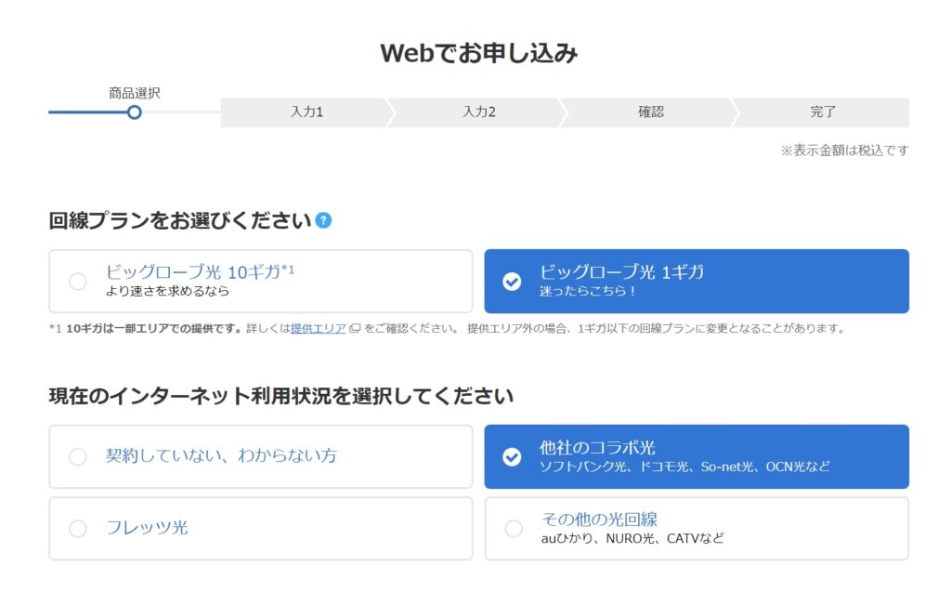Click the 商品選択 step label
Screen dimensions: 951x592
pos(134,93)
